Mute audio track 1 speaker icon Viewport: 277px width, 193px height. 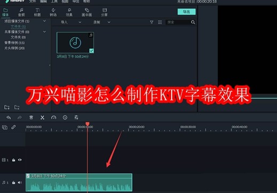point(20,182)
